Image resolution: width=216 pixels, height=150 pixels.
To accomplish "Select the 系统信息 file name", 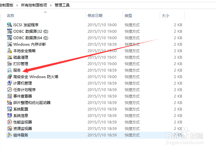I will pos(21,116).
